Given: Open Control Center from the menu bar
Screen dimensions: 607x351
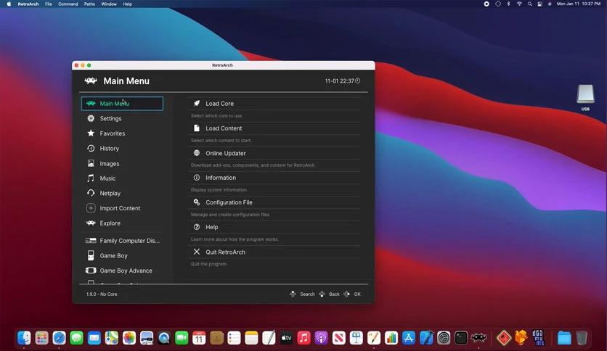Looking at the screenshot, I should 539,4.
